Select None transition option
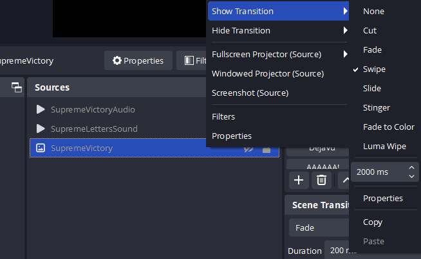This screenshot has height=259, width=421. pos(385,12)
